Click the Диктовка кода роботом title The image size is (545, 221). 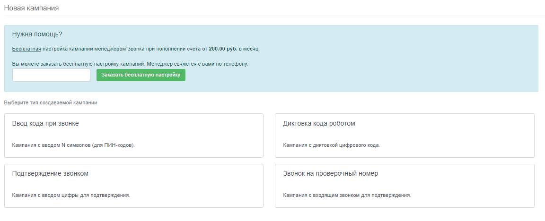[319, 124]
